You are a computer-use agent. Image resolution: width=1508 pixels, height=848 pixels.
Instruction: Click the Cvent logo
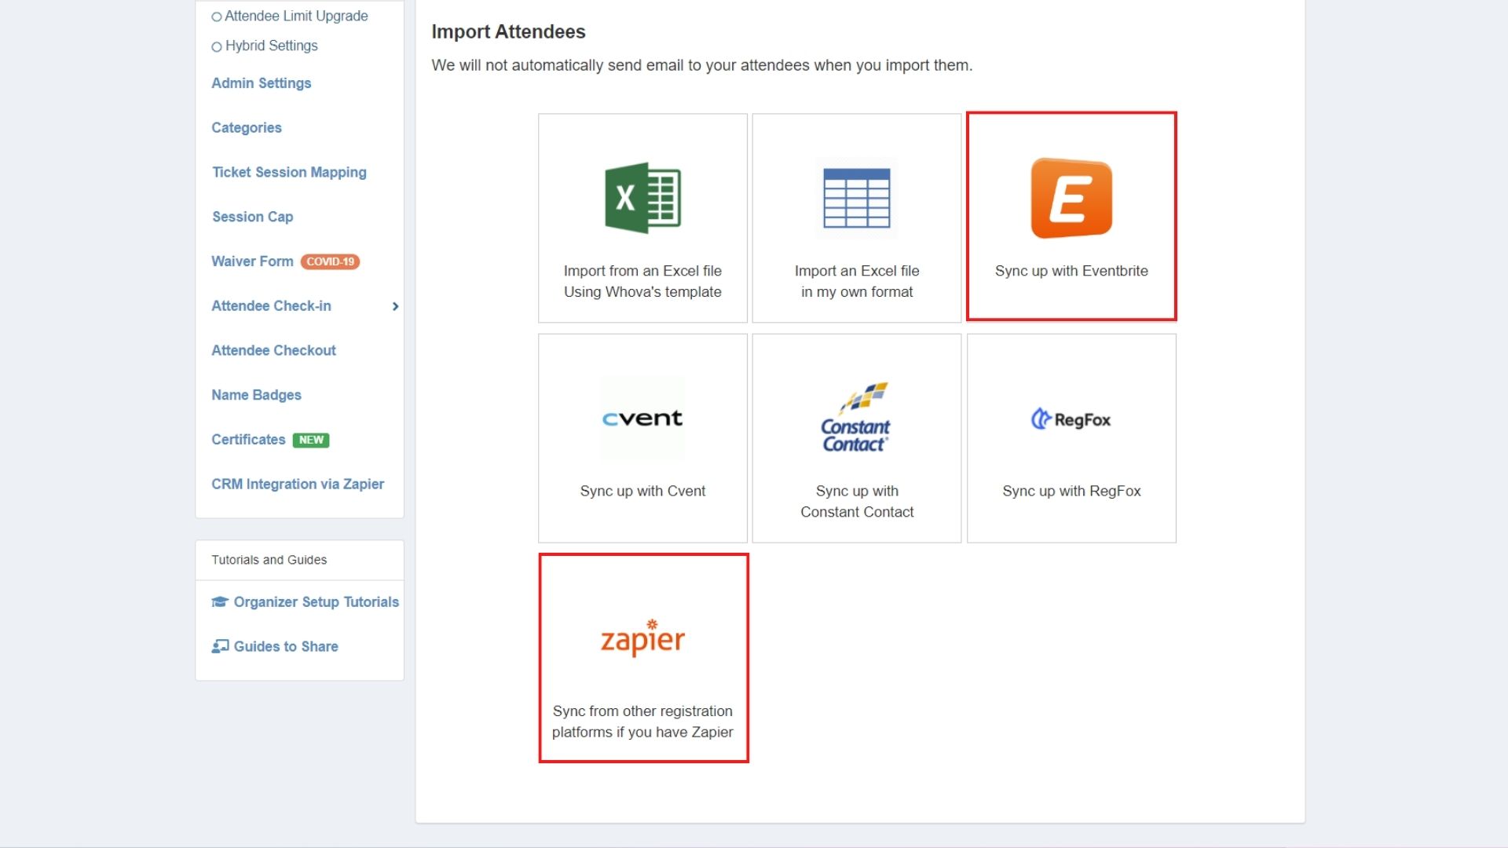pos(642,419)
